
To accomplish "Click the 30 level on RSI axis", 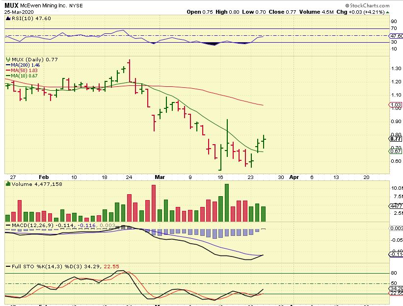I will pyautogui.click(x=394, y=42).
